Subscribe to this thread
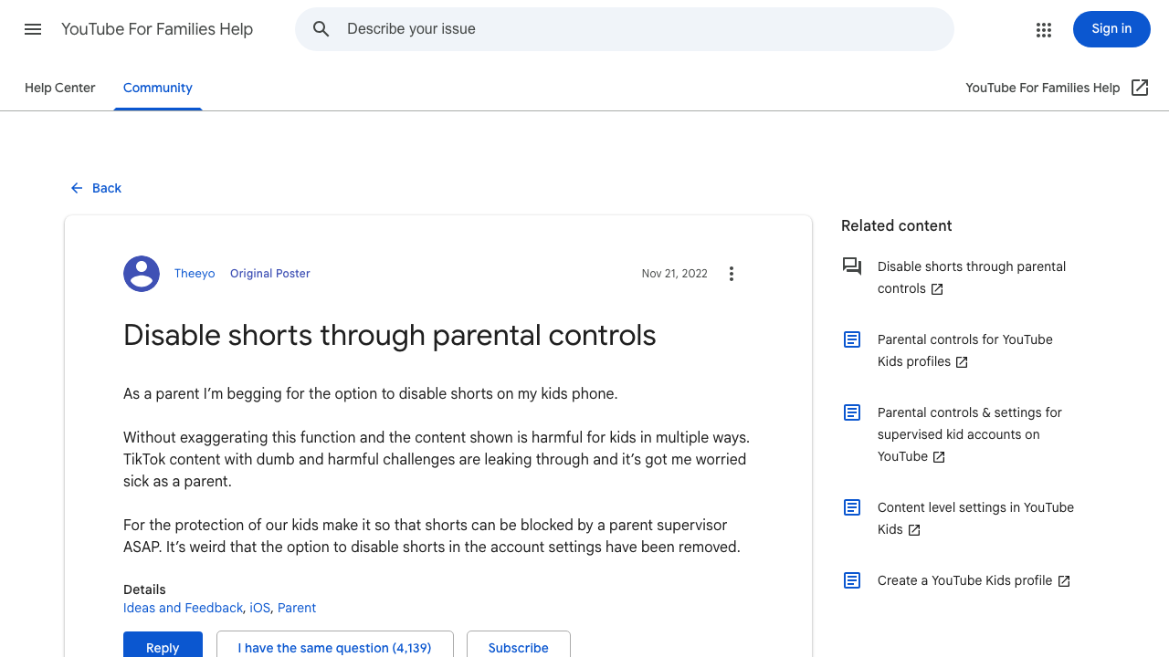Screen dimensions: 1169x657 (x=518, y=648)
